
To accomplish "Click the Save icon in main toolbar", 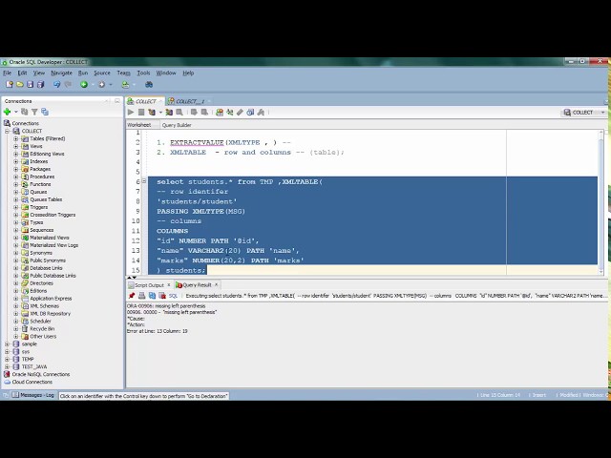I will click(30, 84).
